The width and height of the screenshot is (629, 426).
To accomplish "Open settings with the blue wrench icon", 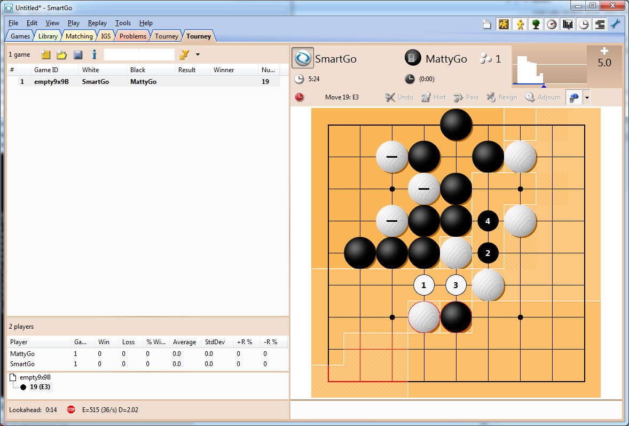I will (x=616, y=24).
